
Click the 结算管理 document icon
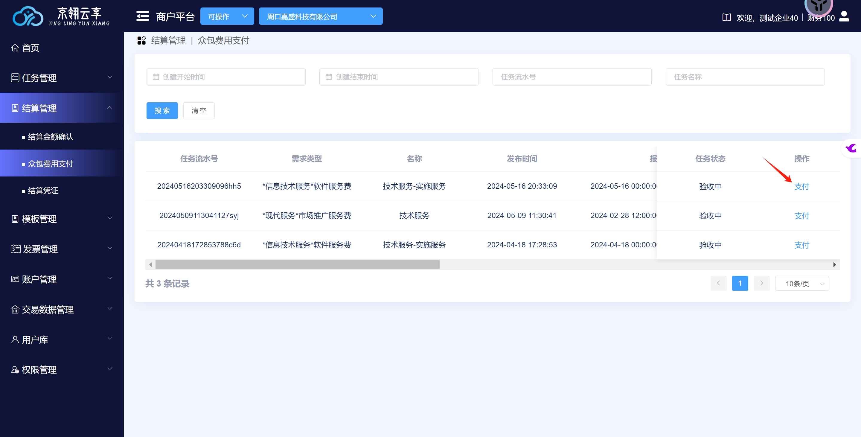click(15, 108)
